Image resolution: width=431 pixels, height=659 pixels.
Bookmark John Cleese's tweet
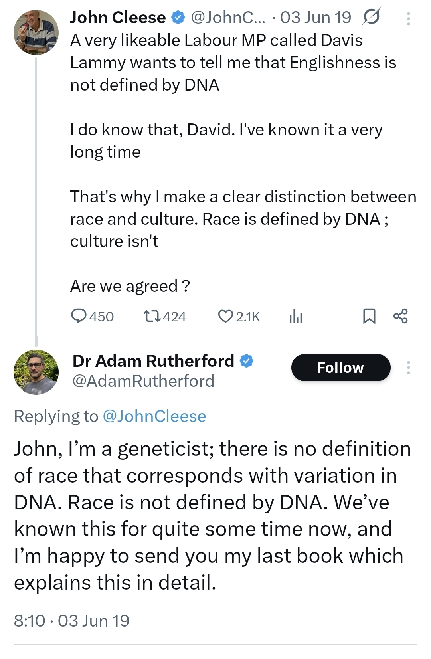coord(369,316)
